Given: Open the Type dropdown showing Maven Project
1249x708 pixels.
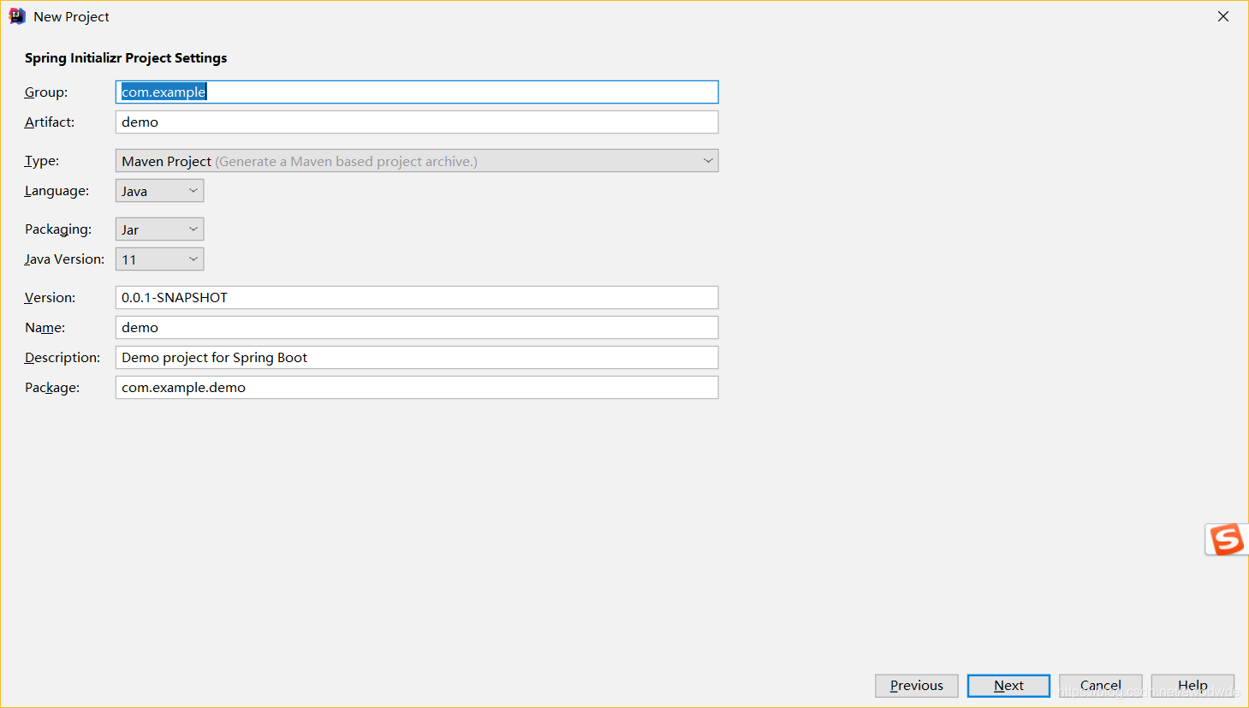Looking at the screenshot, I should 417,161.
